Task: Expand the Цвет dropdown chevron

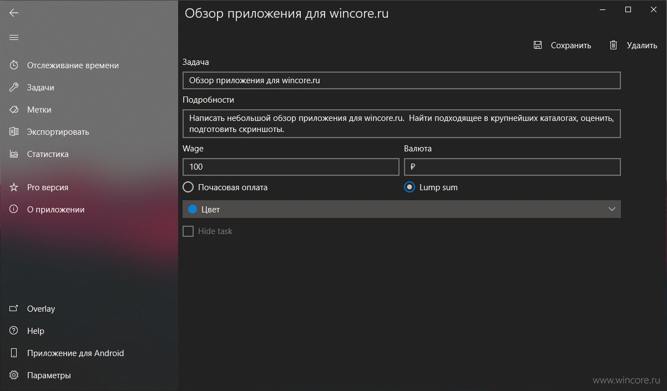Action: 612,209
